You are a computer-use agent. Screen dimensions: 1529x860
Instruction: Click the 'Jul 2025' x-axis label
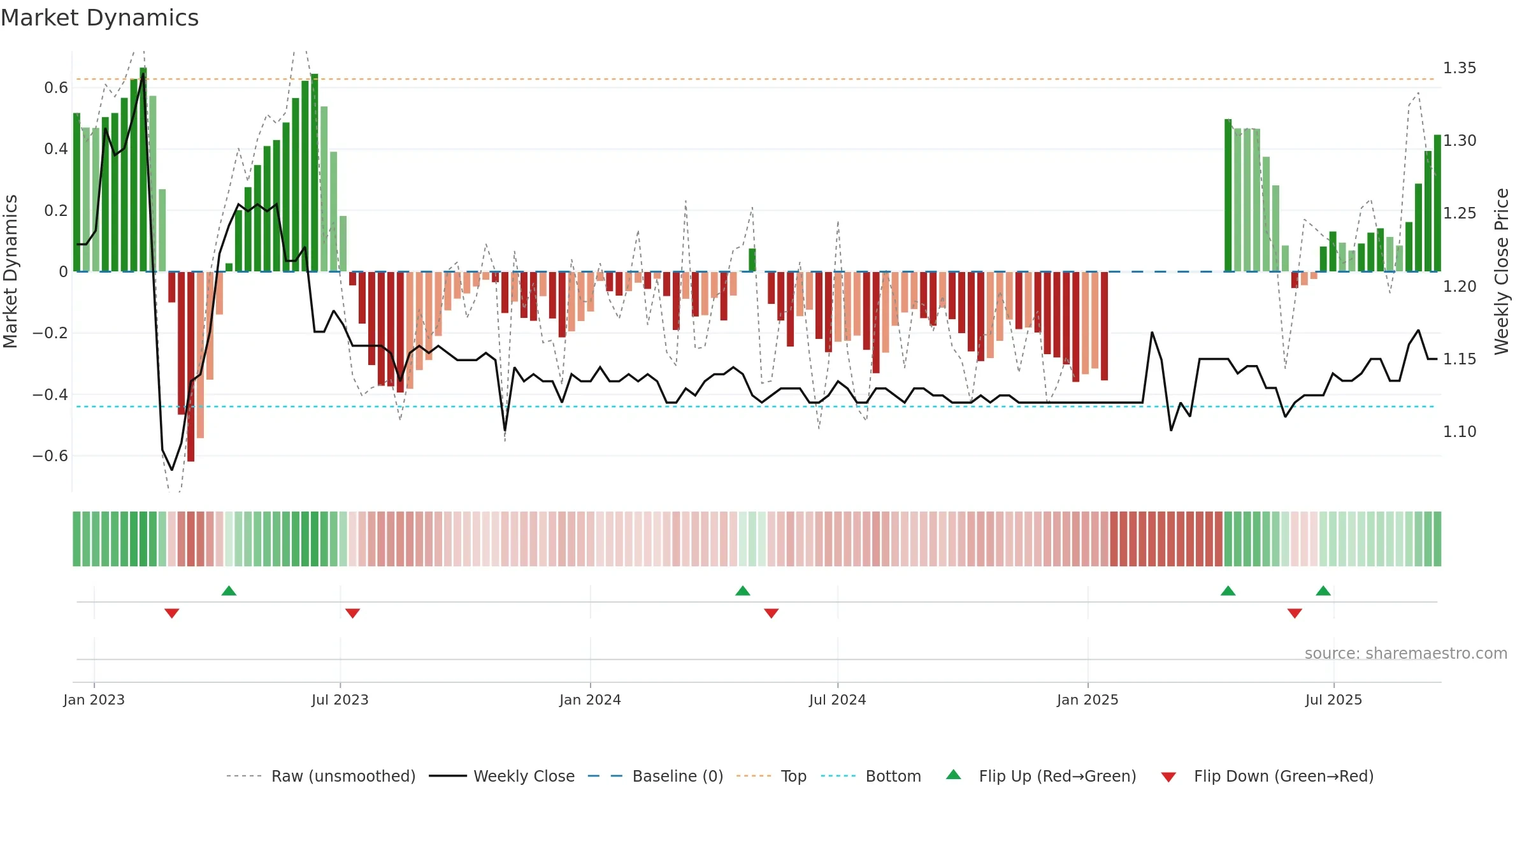pos(1334,700)
